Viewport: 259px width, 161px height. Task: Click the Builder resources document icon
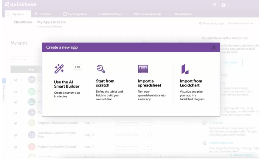tap(204, 143)
